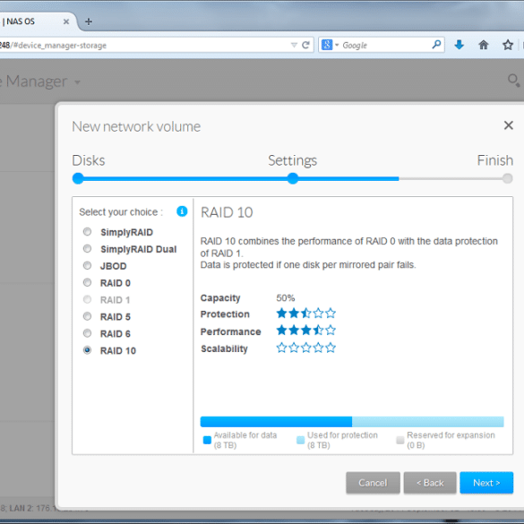Open a new browser tab
The image size is (524, 524).
point(89,21)
